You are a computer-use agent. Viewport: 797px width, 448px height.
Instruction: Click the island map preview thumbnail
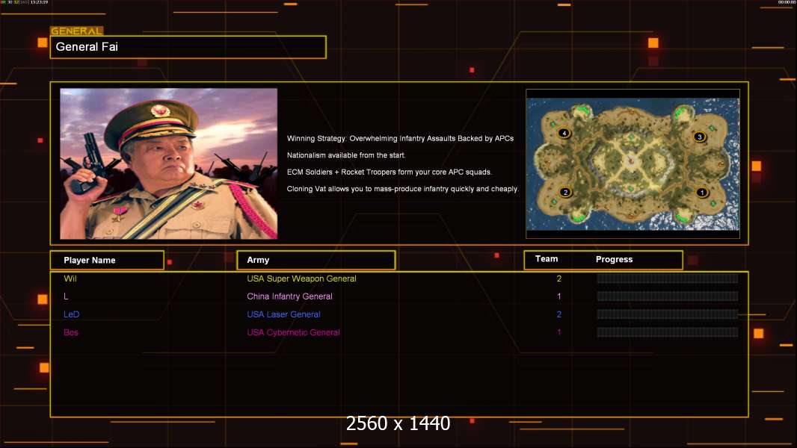coord(633,164)
